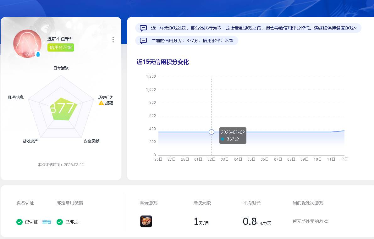This screenshot has width=374, height=239.
Task: Click the QQ penguin badge on the avatar
Action: 38,54
